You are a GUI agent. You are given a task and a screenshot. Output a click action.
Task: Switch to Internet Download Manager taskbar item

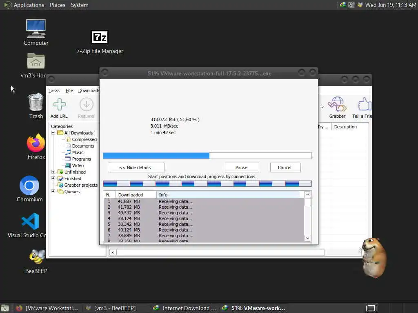(185, 308)
